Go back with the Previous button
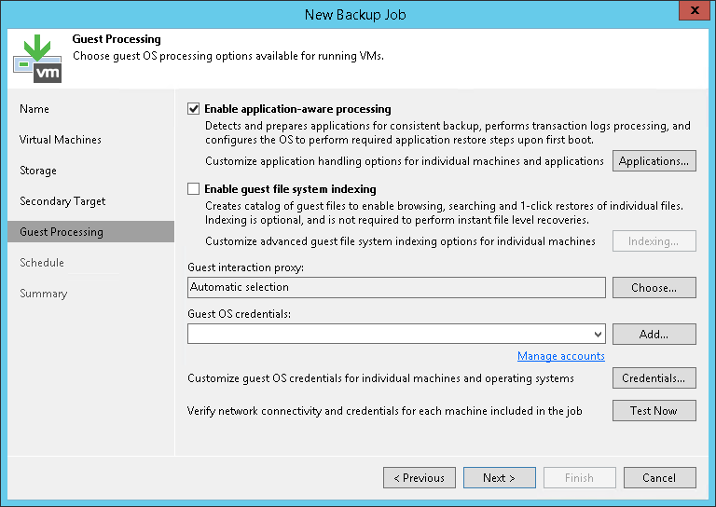 click(420, 478)
